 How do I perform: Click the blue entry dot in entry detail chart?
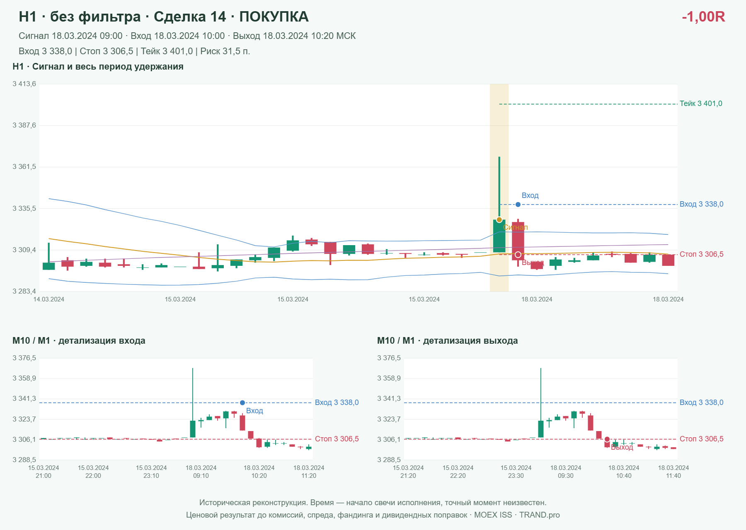coord(242,403)
